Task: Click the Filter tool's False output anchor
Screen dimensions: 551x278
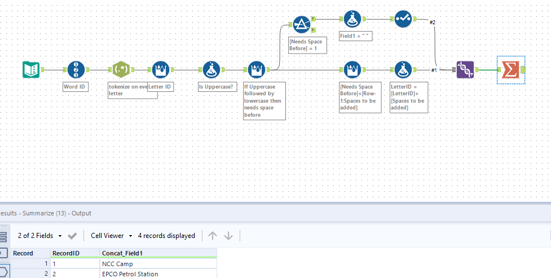Action: point(313,29)
